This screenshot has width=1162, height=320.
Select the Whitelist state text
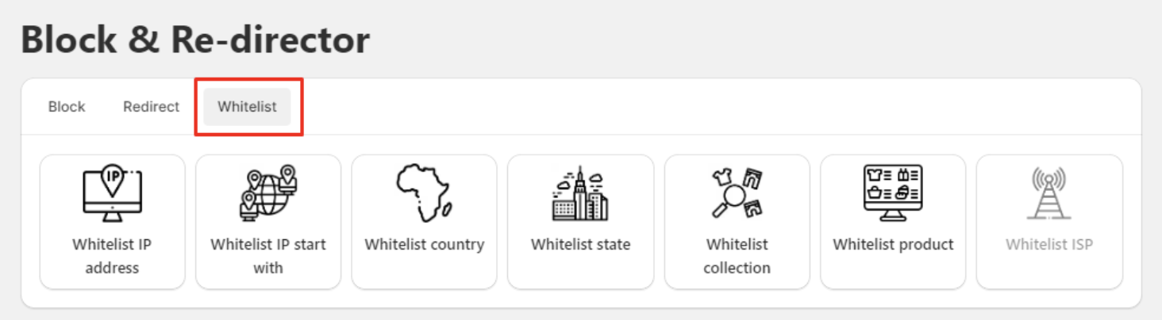tap(580, 245)
